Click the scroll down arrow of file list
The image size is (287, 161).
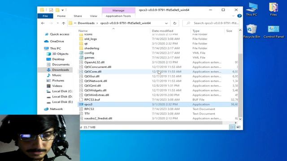click(240, 119)
